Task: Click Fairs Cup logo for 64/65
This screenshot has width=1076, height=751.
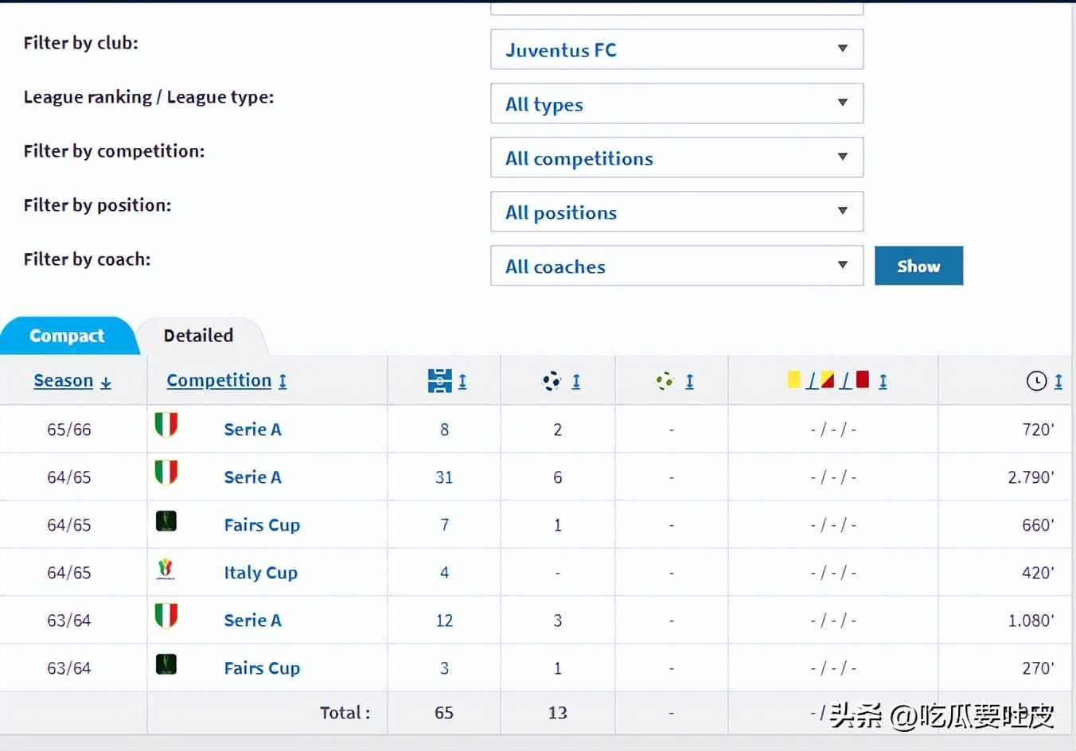Action: click(x=166, y=521)
